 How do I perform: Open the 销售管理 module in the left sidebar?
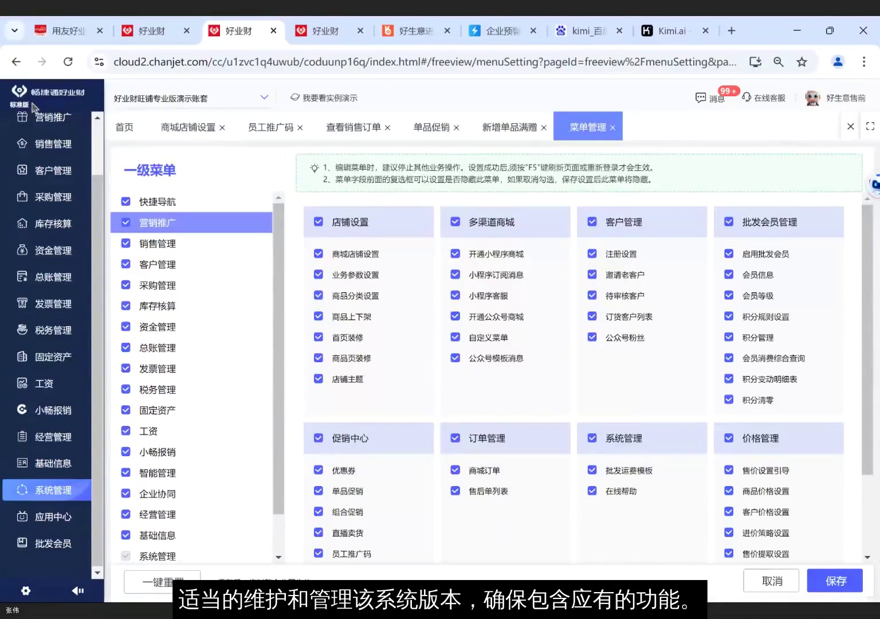46,143
